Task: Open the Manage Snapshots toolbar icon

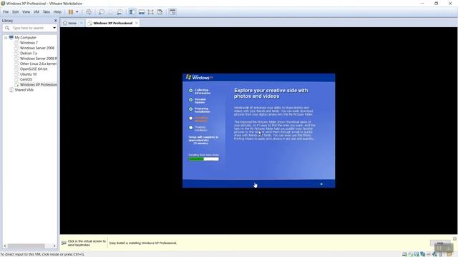Action: pyautogui.click(x=120, y=12)
